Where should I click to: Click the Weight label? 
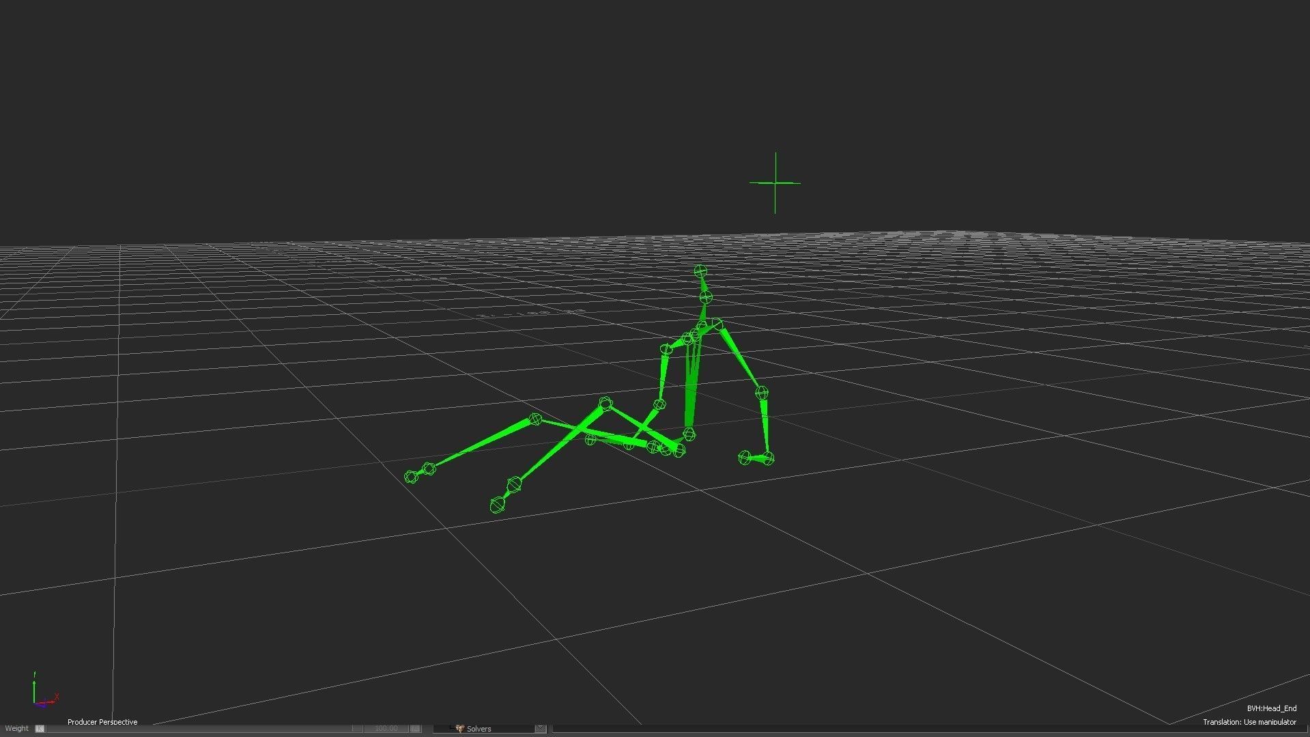(17, 729)
